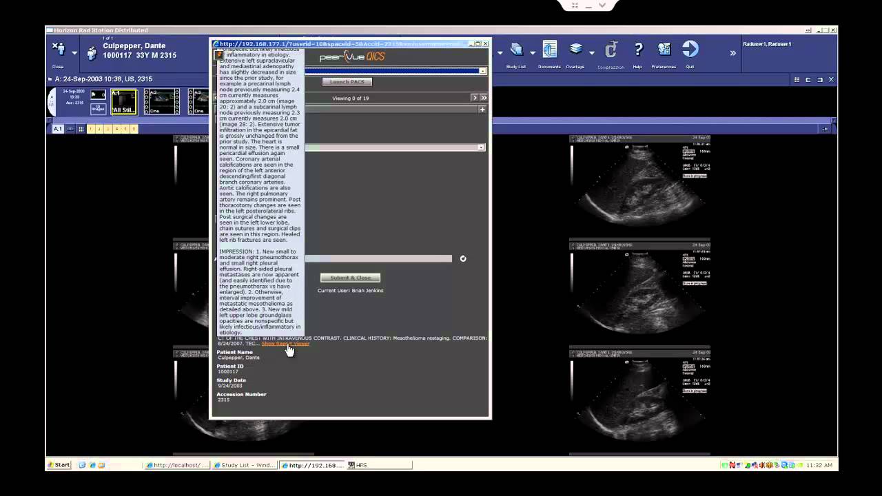Click the plus icon below Viewing counter

(482, 110)
